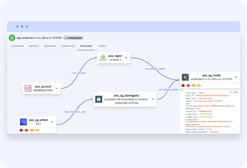247x168 pixels.
Task: Open the Risks tab
Action: (x=102, y=46)
